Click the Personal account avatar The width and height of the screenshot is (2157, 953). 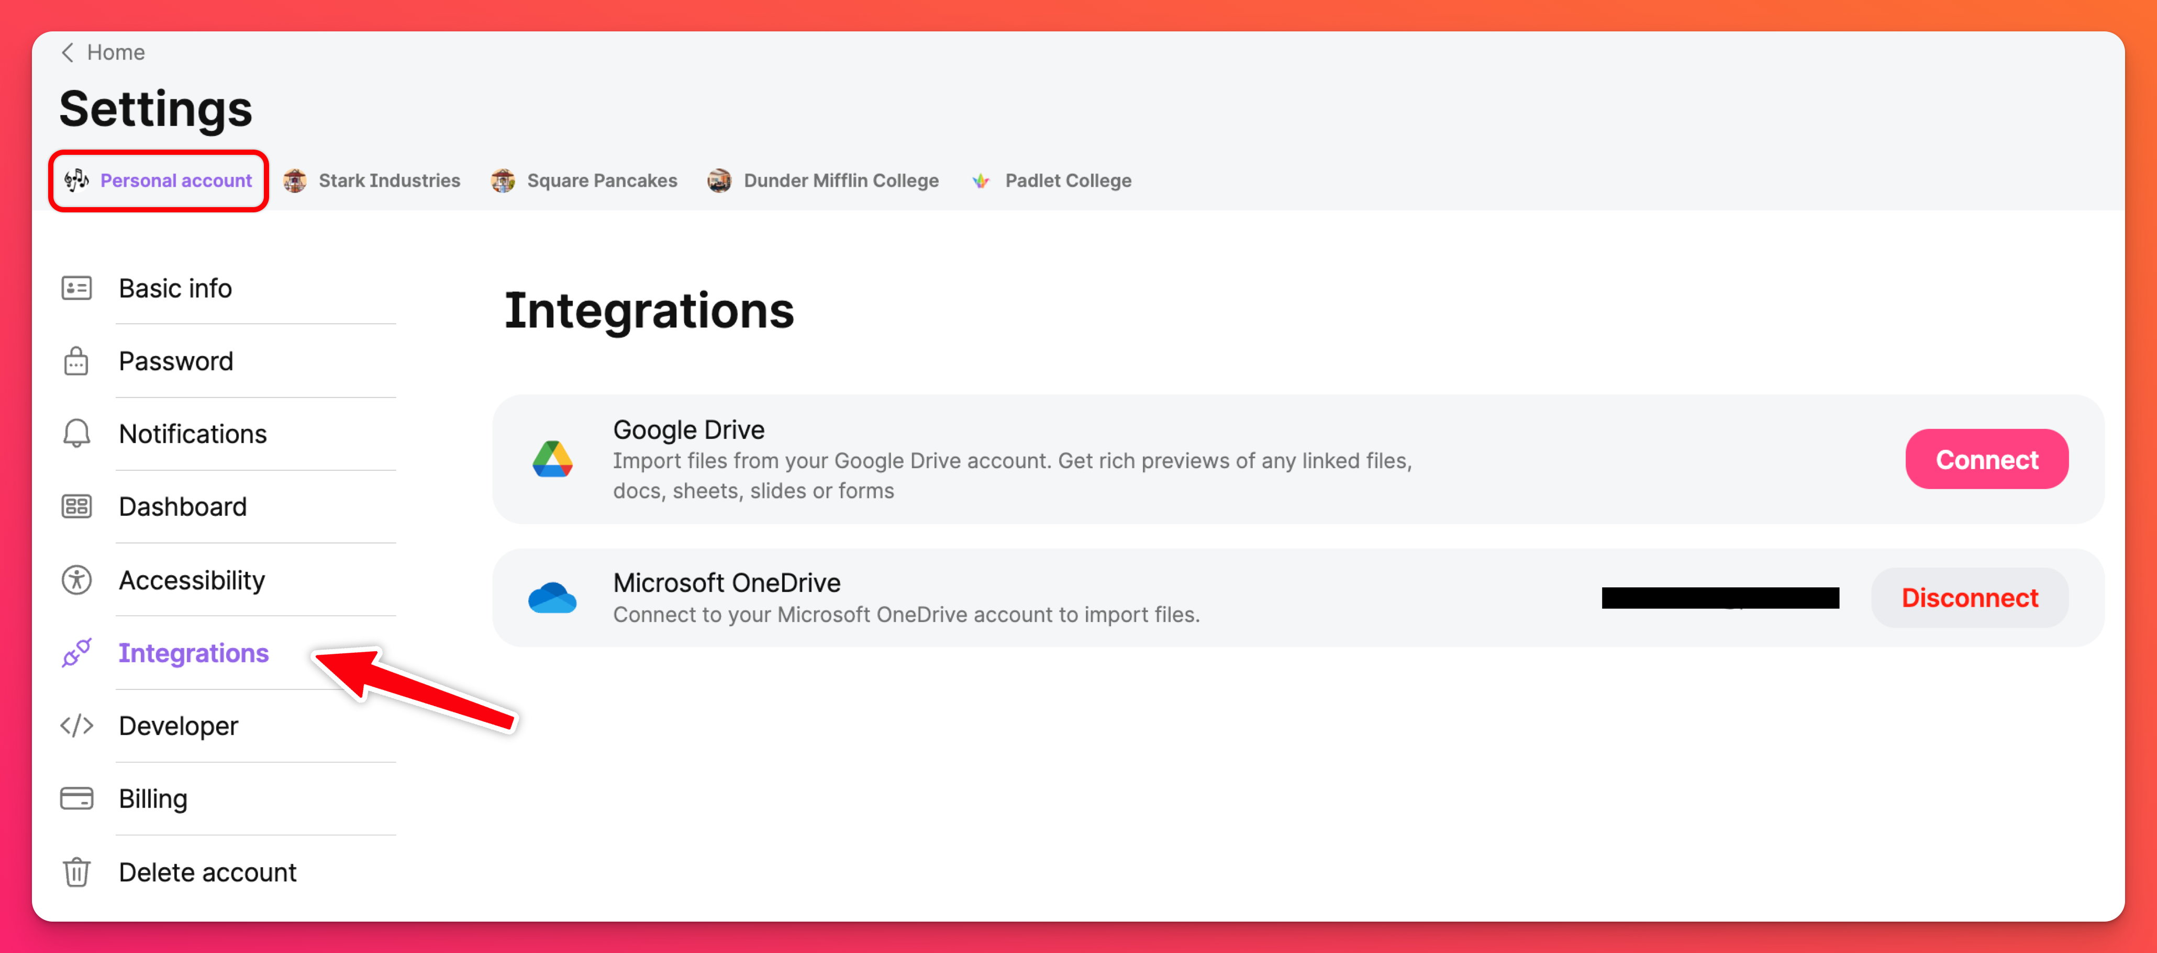pos(77,180)
